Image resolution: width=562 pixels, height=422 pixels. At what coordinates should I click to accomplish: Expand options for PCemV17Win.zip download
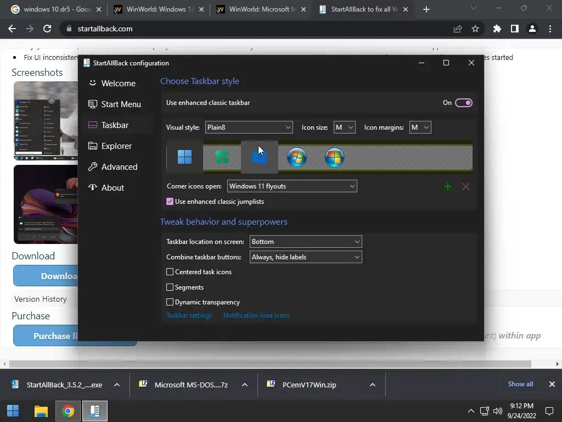(x=373, y=385)
